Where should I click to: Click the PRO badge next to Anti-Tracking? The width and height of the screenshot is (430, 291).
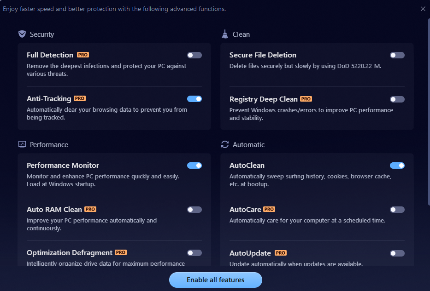[80, 98]
